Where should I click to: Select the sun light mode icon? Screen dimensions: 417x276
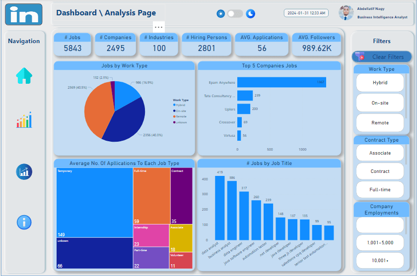point(221,13)
